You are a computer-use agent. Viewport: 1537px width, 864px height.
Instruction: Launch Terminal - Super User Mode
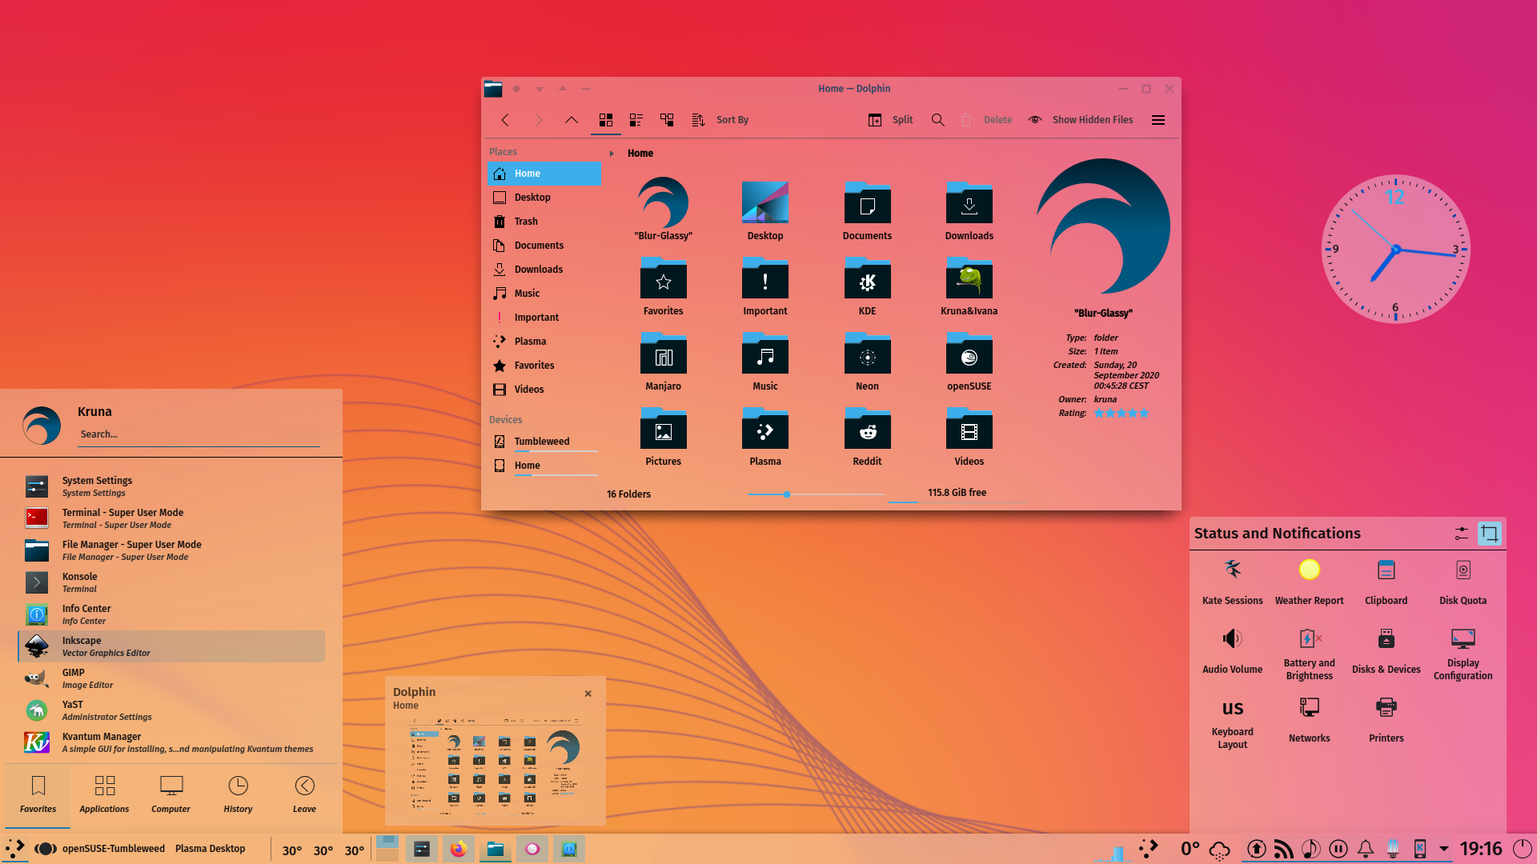pos(171,518)
